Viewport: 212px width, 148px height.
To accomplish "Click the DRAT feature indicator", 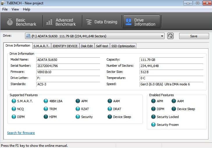I will pos(110,109).
